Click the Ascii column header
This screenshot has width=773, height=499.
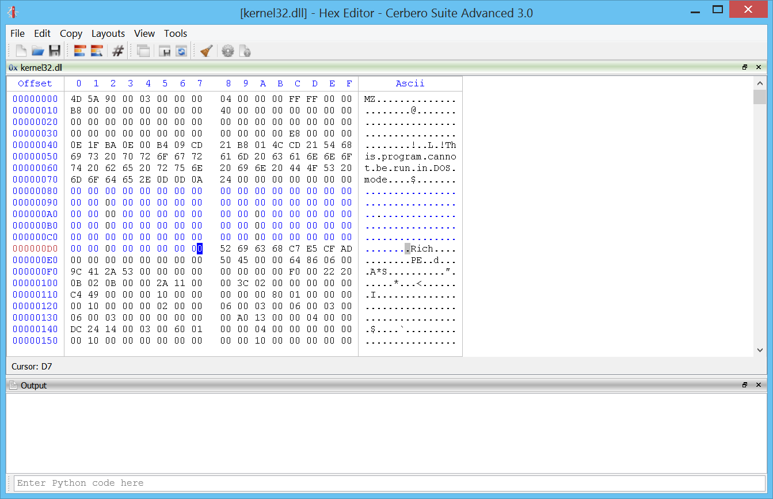(x=410, y=83)
